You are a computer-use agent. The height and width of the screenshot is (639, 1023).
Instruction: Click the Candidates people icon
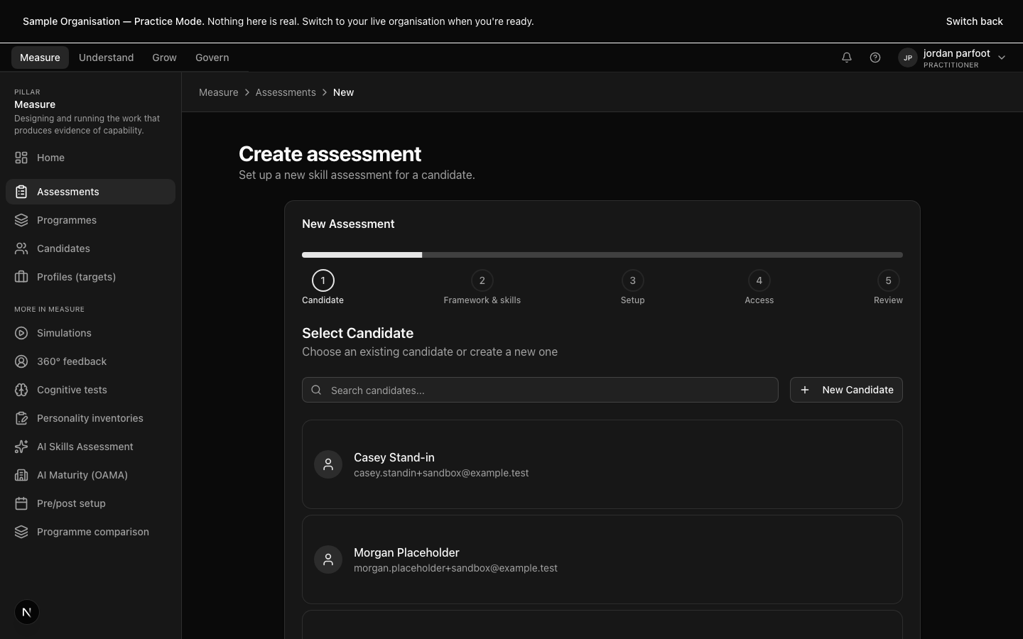click(21, 248)
